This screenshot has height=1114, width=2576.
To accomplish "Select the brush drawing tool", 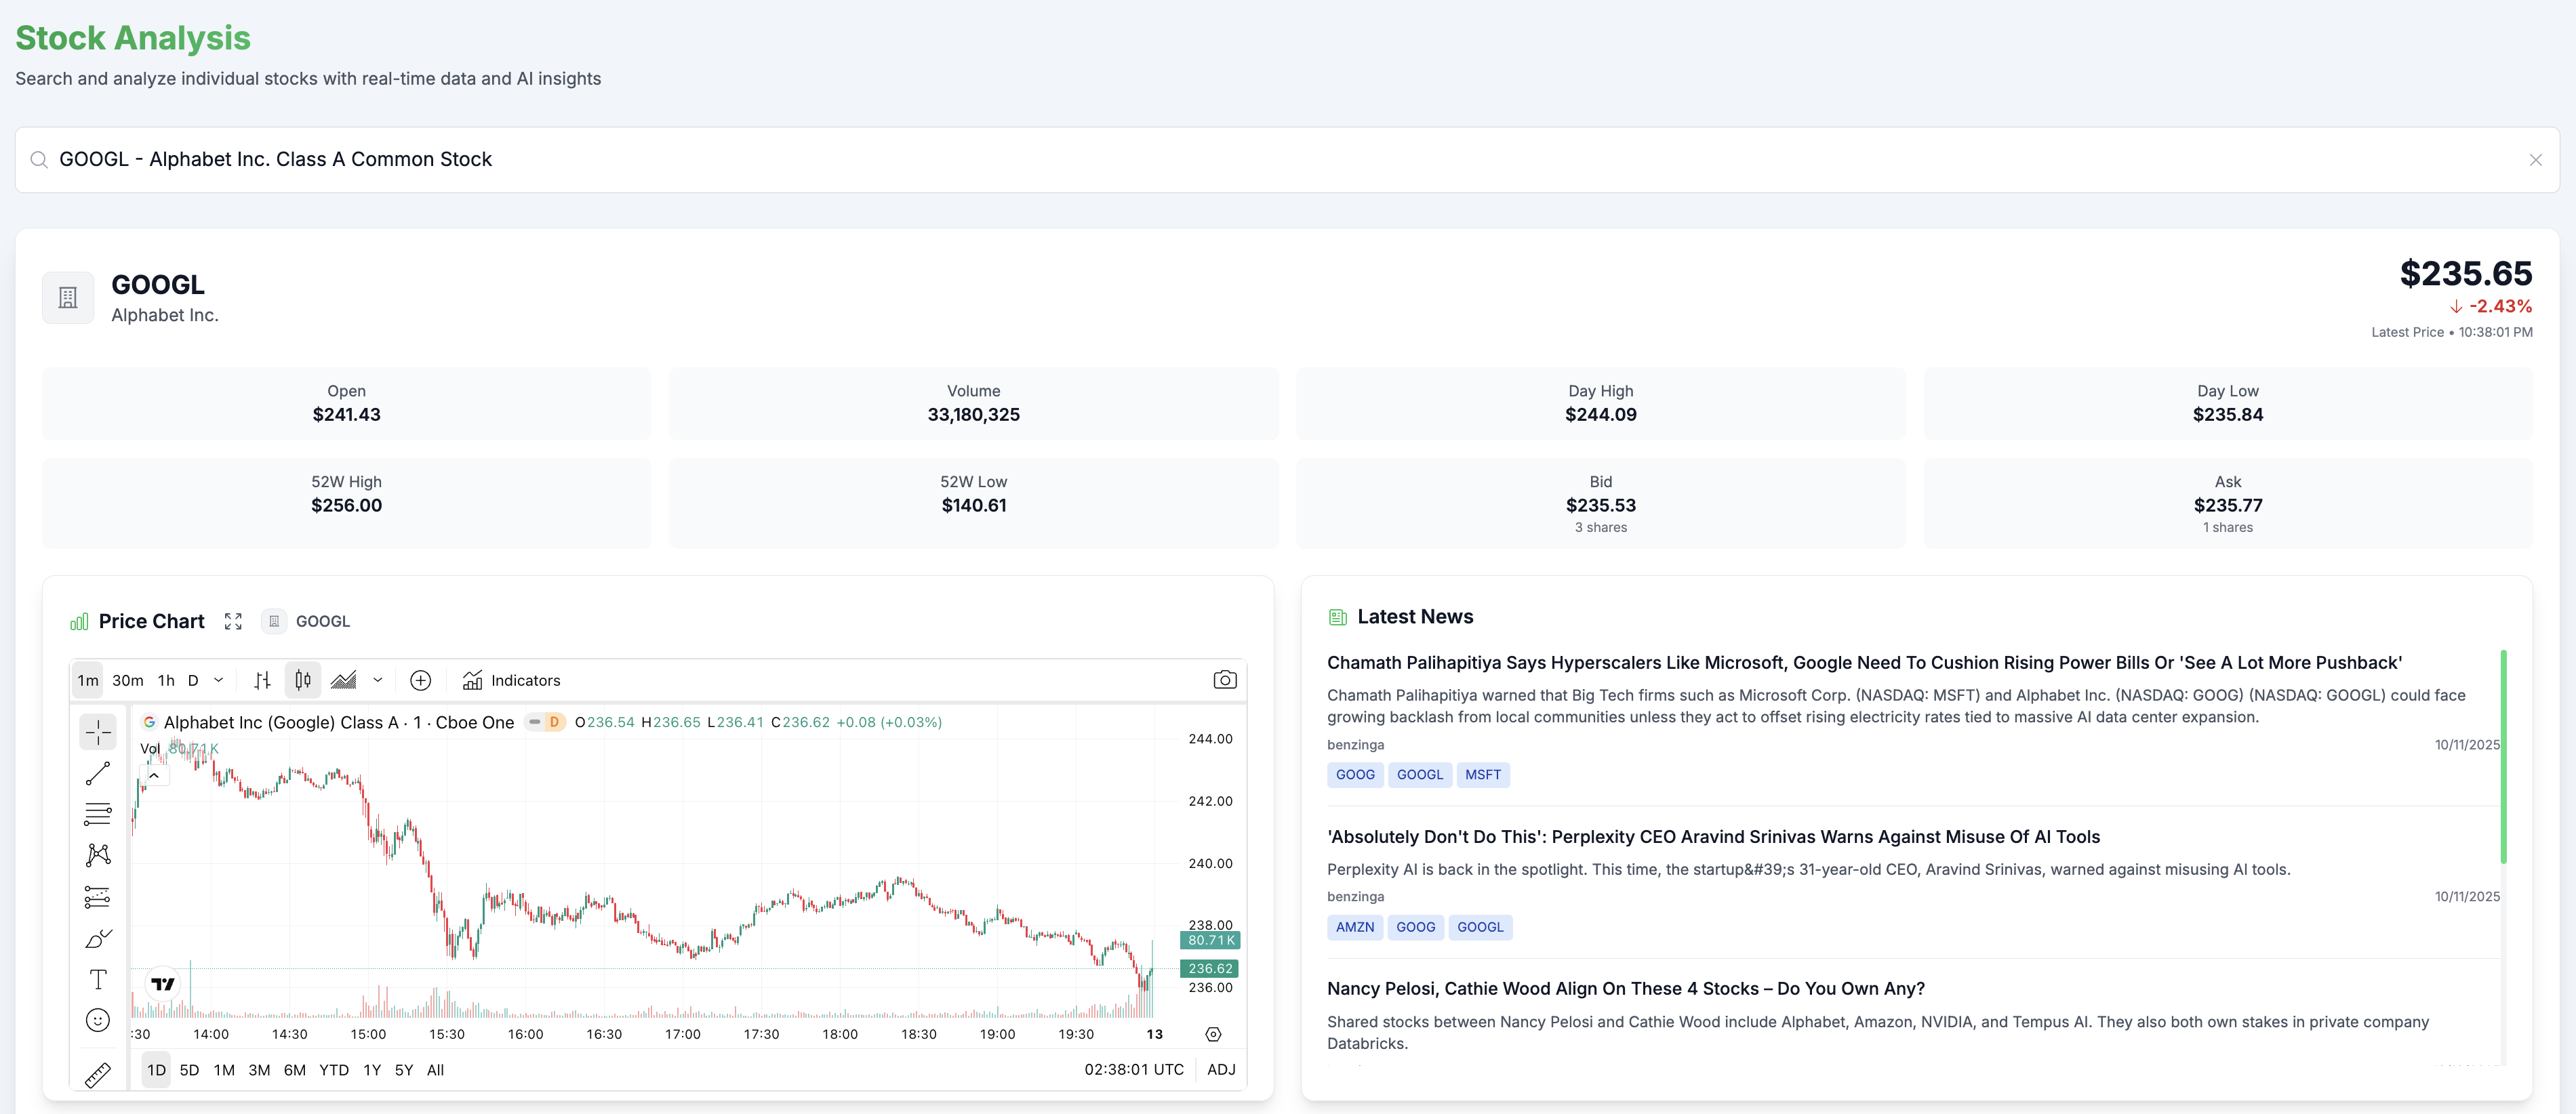I will [98, 938].
